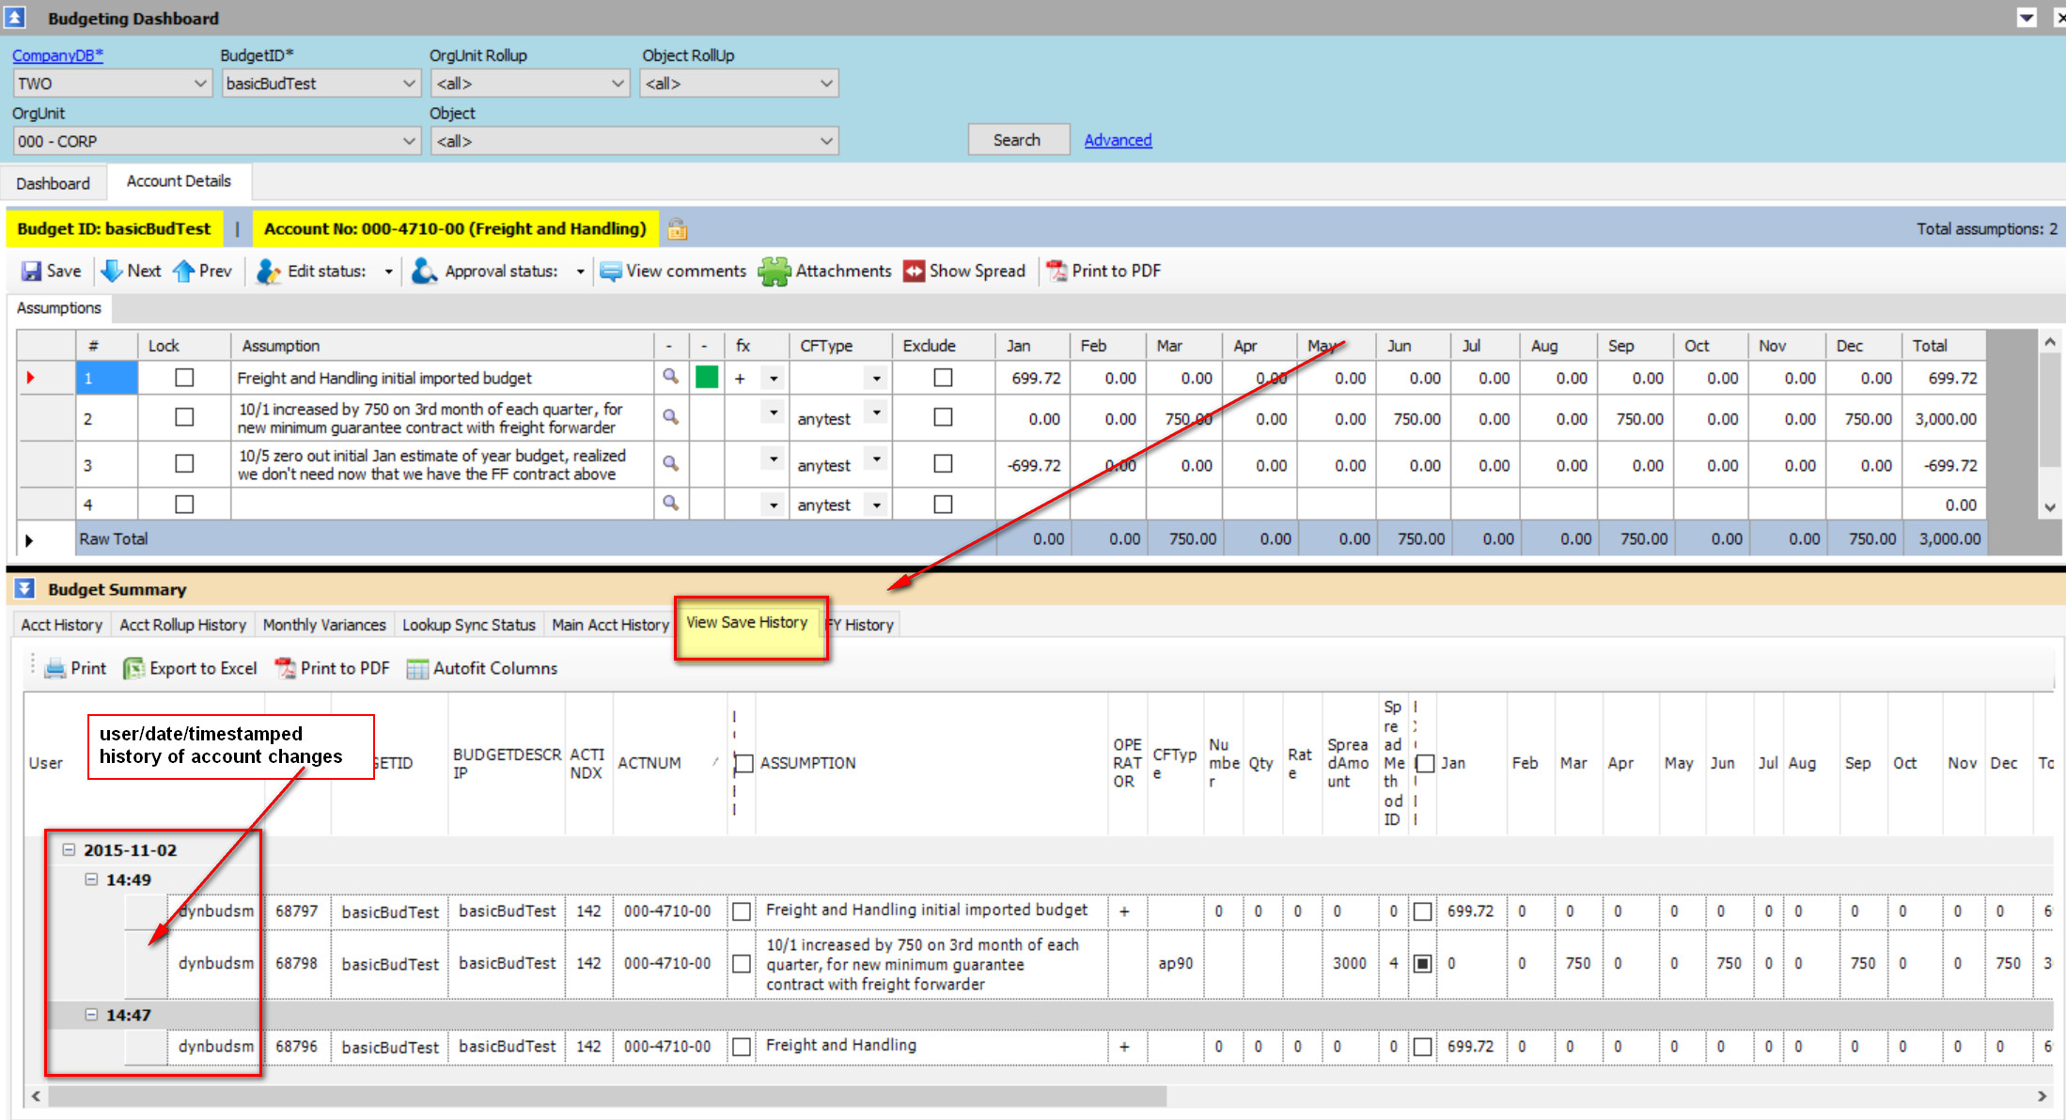Viewport: 2066px width, 1120px height.
Task: Check Exclude box for assumption row 2
Action: (x=943, y=417)
